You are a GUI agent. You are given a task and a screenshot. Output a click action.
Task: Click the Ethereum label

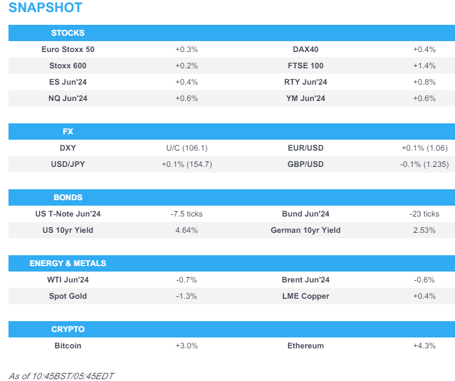305,345
